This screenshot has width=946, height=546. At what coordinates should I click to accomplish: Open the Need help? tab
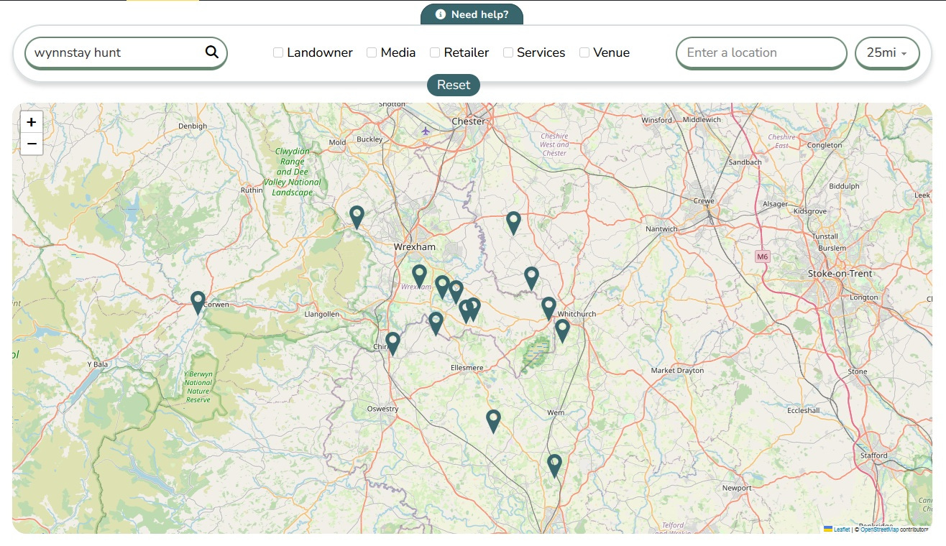click(x=472, y=14)
